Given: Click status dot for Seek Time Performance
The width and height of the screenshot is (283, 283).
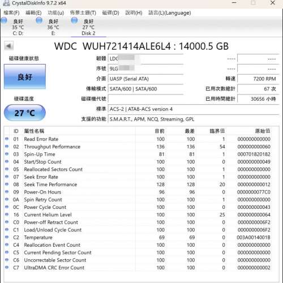Looking at the screenshot, I should (x=7, y=185).
